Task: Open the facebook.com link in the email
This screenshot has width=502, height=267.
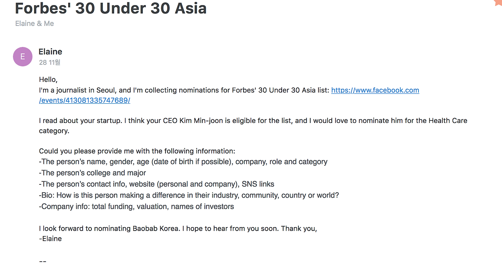Action: [375, 90]
